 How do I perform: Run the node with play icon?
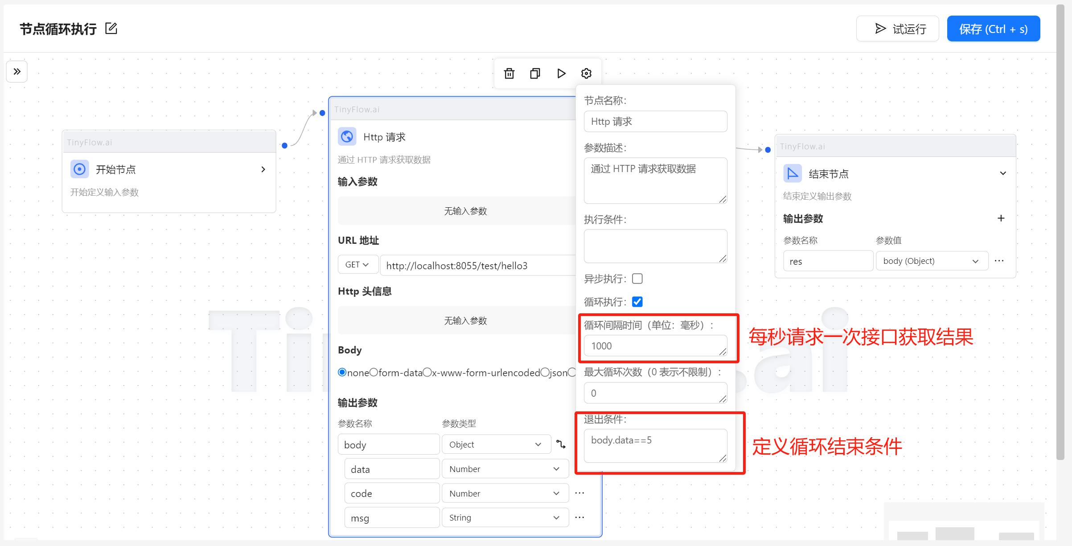(561, 74)
